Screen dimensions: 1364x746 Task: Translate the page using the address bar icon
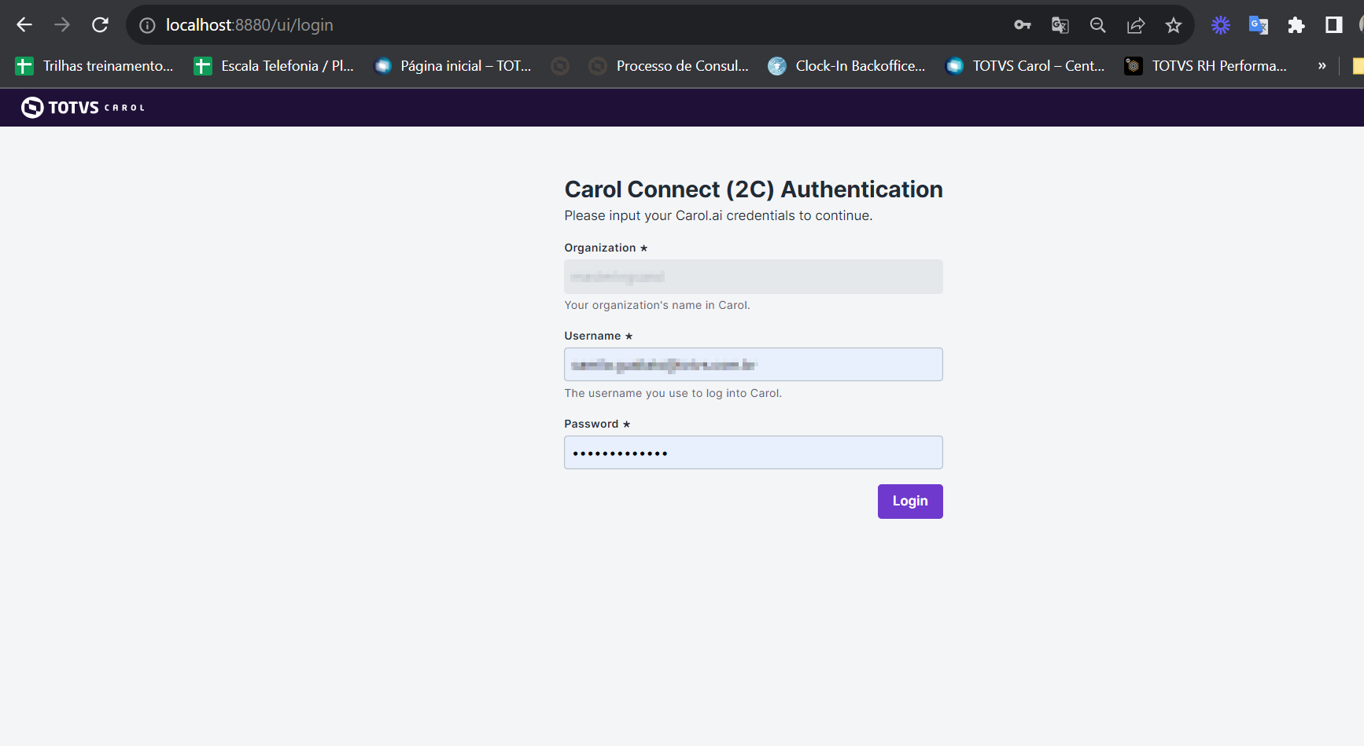coord(1060,24)
